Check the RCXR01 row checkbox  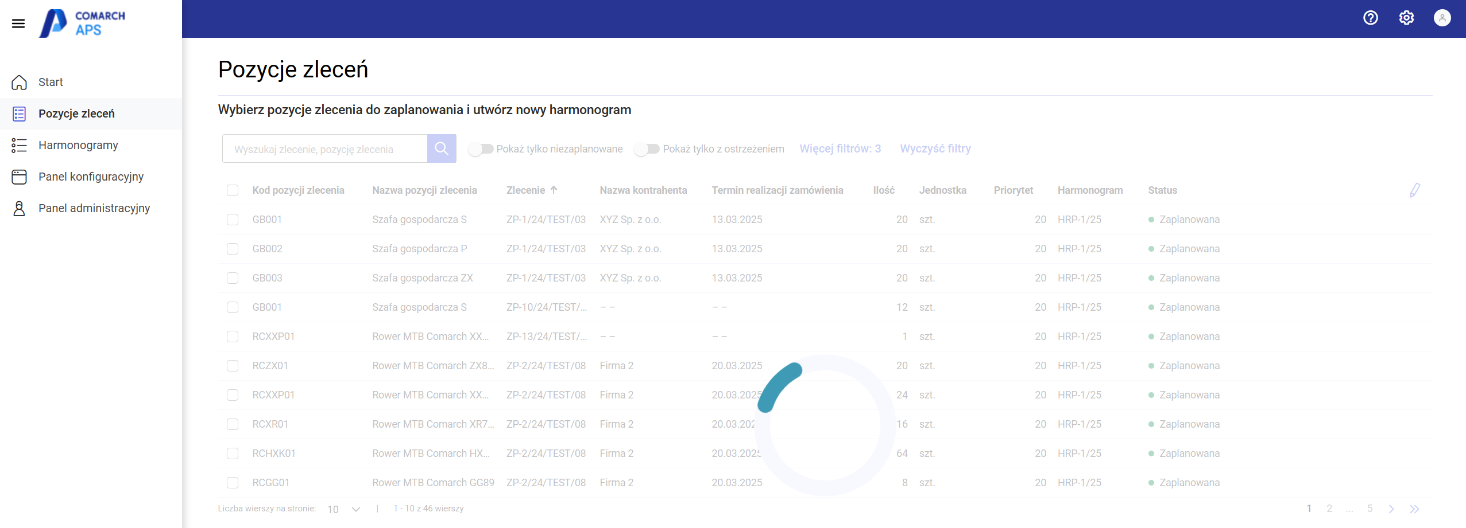point(233,424)
